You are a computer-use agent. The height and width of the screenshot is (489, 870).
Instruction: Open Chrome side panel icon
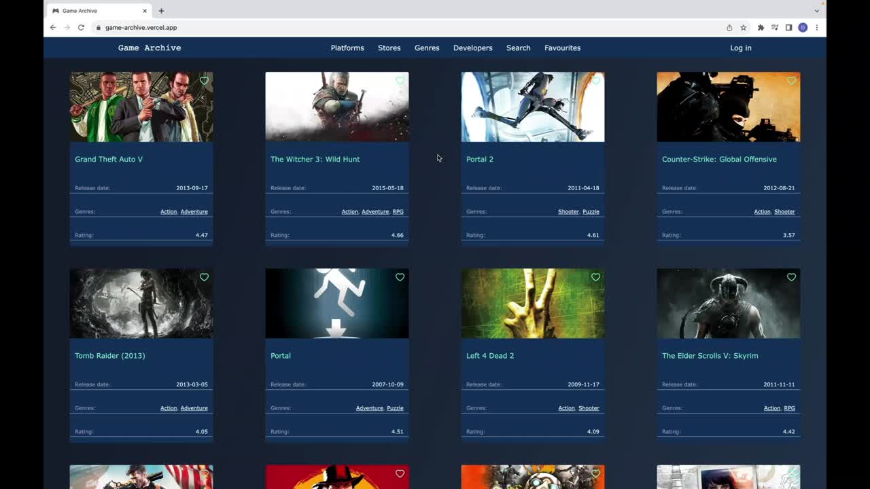[x=788, y=28]
